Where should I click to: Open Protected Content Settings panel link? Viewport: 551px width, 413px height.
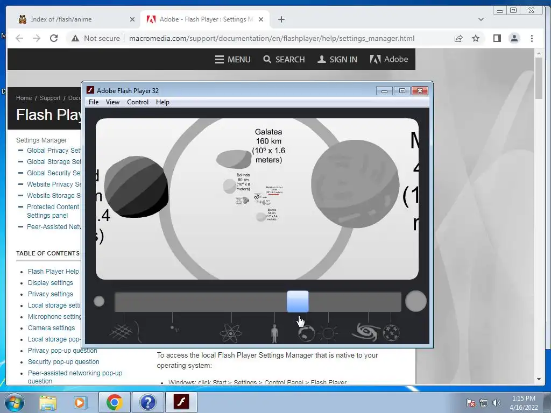53,211
